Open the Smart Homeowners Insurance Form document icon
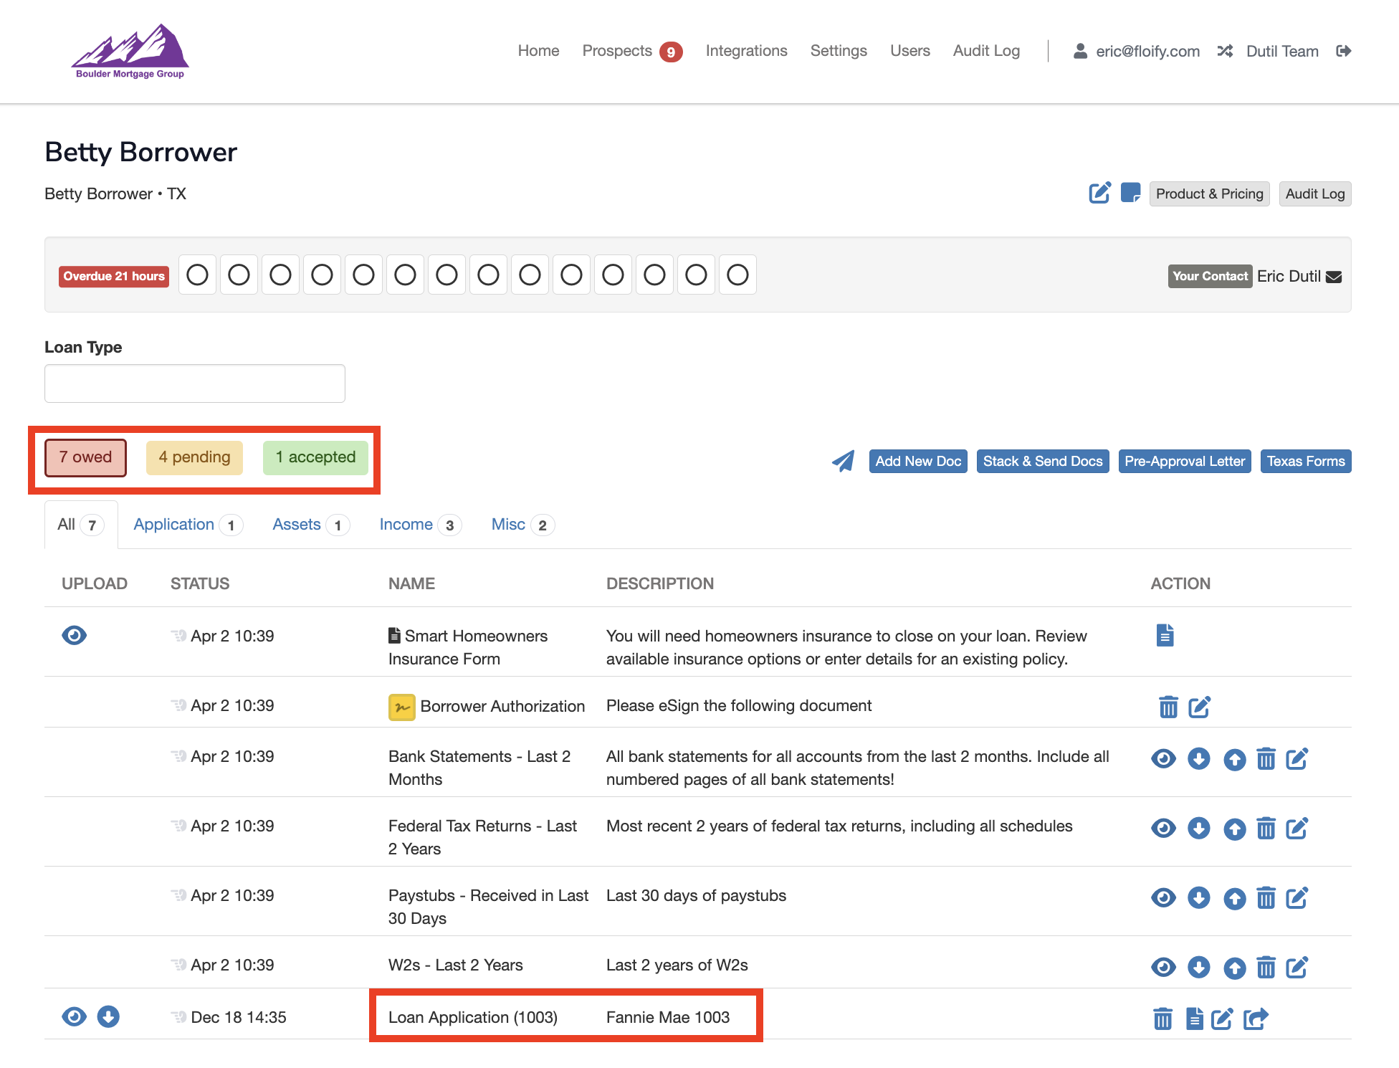Screen dimensions: 1399x1068 coord(1165,635)
